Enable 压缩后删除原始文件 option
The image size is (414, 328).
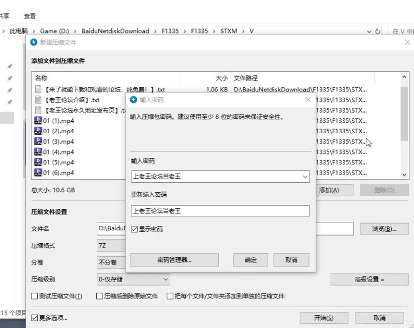point(99,296)
